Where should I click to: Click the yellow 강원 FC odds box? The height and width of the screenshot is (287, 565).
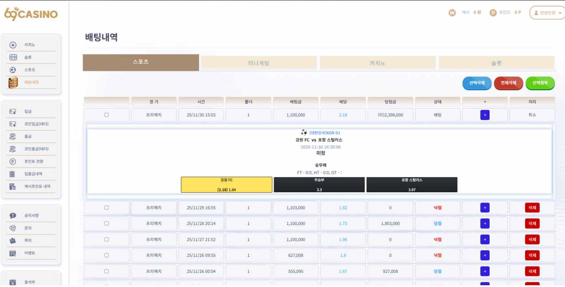point(226,185)
